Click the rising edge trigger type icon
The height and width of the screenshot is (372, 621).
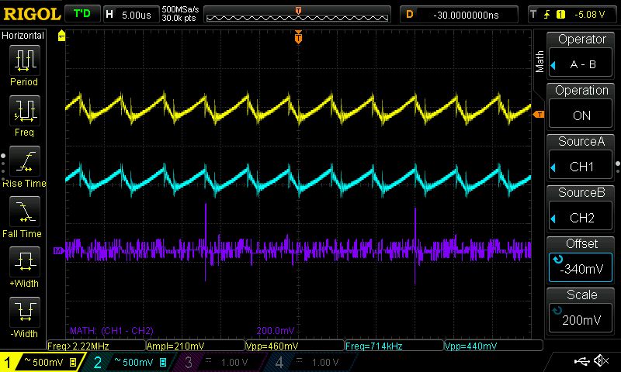pyautogui.click(x=547, y=15)
